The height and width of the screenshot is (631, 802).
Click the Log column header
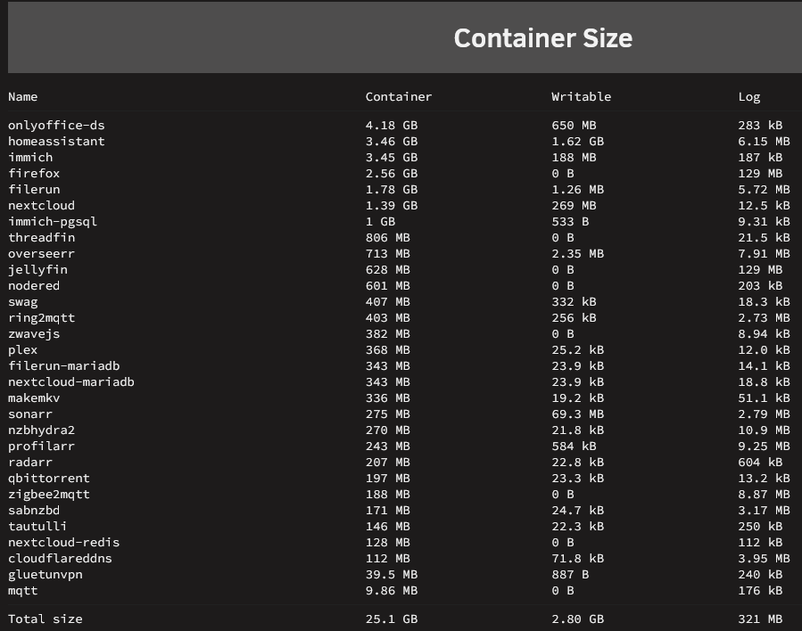(x=748, y=97)
